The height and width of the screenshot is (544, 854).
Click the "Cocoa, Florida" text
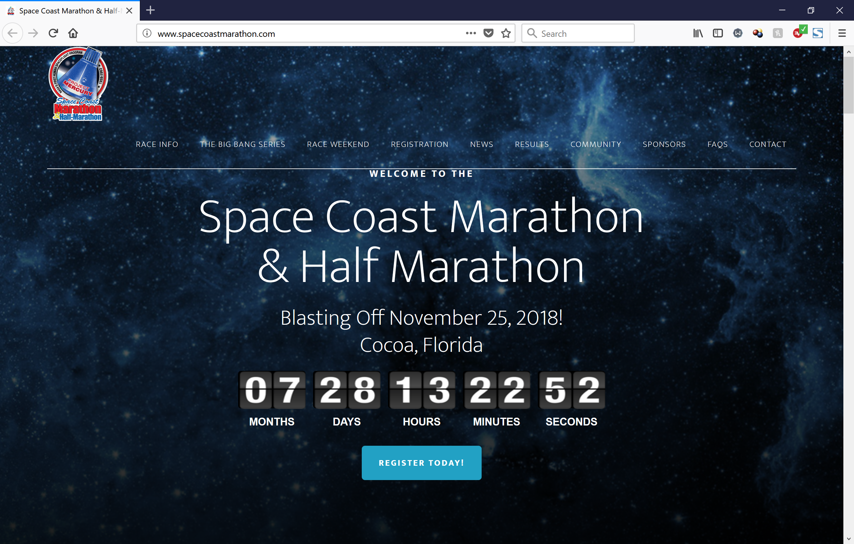[421, 345]
